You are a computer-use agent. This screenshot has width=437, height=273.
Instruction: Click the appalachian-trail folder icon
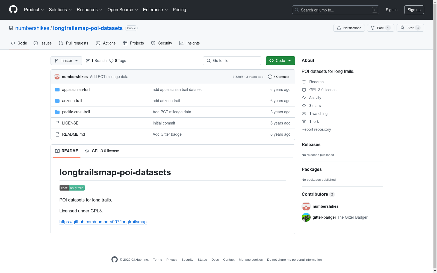[x=57, y=90]
